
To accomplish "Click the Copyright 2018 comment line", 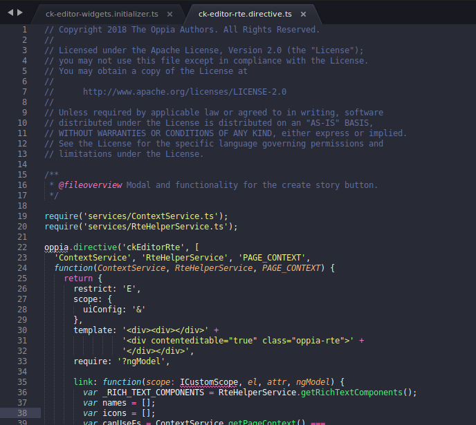I will (182, 30).
